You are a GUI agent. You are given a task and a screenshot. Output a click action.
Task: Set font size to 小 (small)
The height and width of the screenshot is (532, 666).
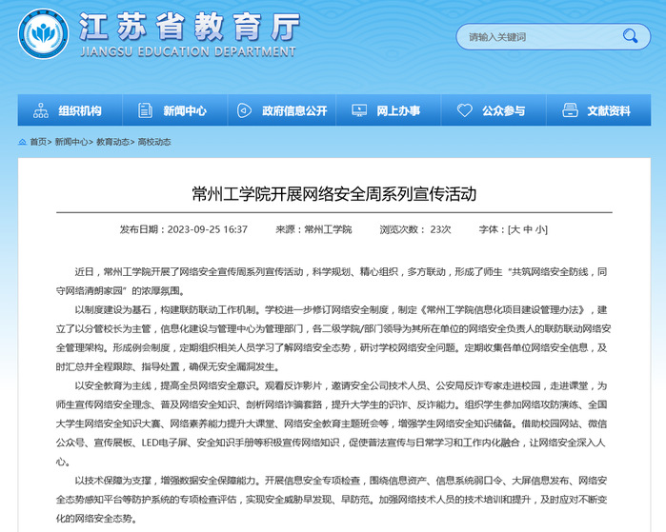(541, 230)
